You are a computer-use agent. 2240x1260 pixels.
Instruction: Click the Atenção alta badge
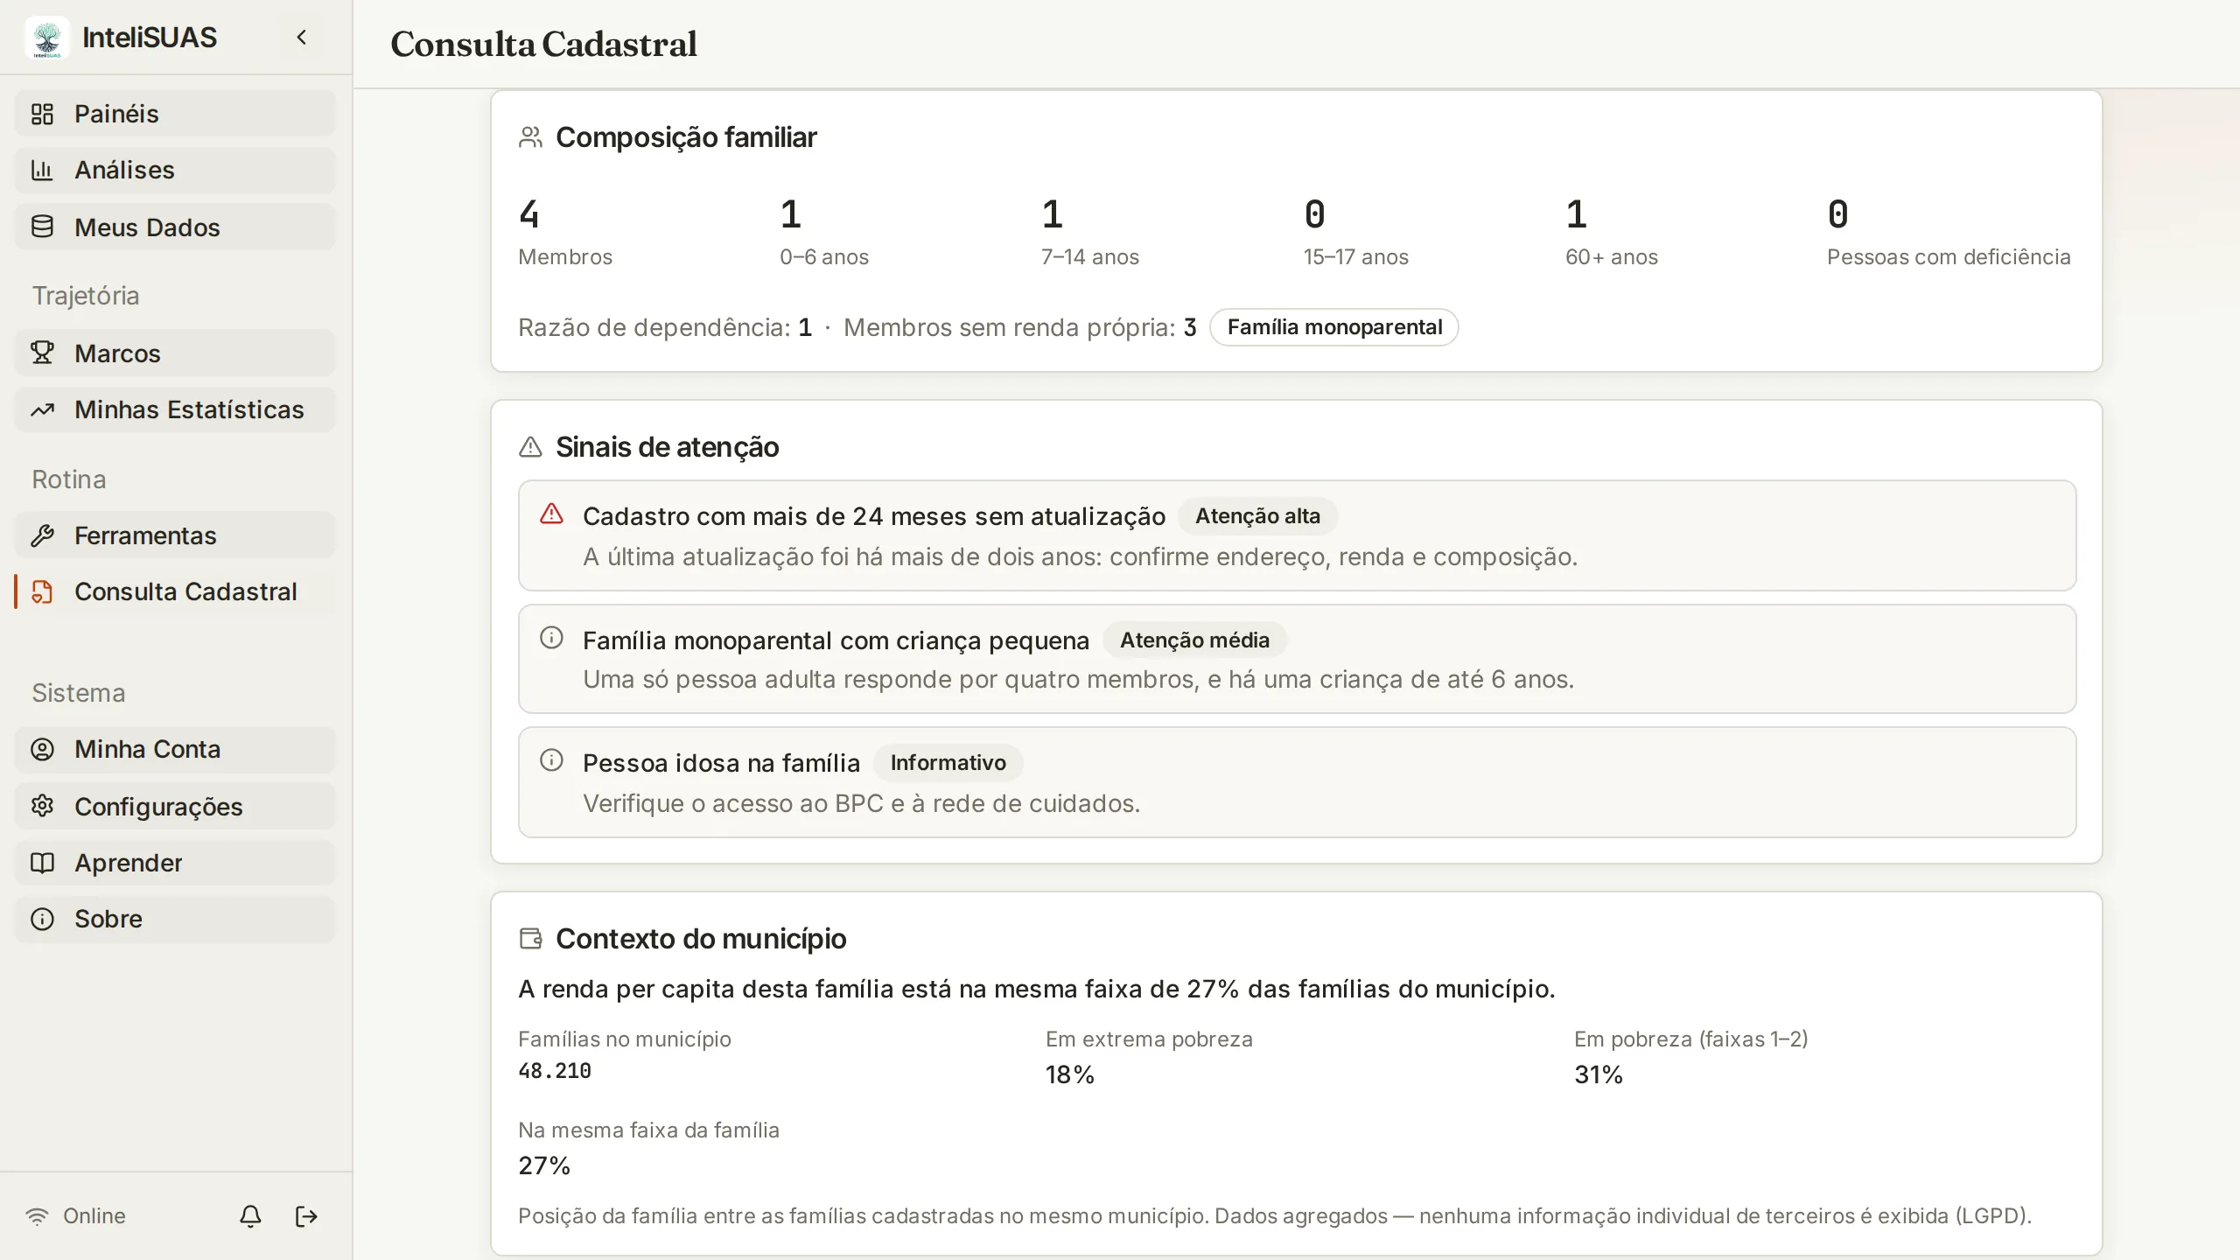1257,516
